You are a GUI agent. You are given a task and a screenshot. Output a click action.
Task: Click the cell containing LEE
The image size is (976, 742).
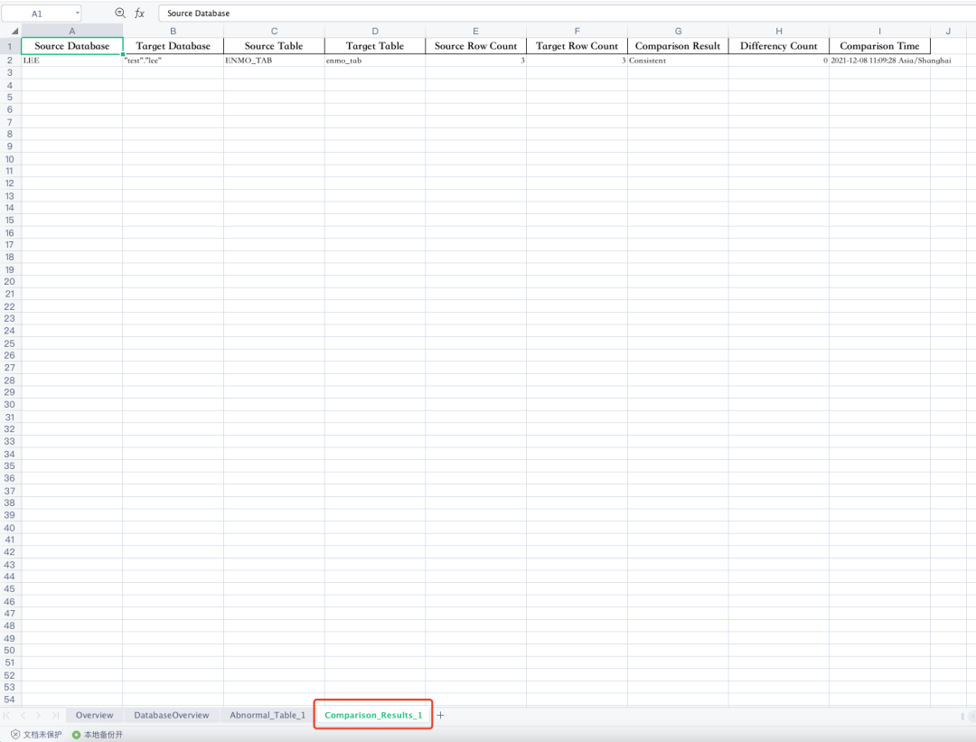point(72,61)
